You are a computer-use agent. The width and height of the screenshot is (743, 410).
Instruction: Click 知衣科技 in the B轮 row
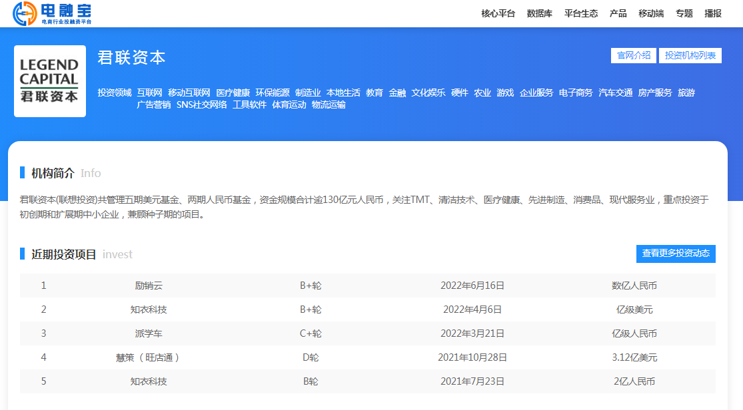point(149,381)
